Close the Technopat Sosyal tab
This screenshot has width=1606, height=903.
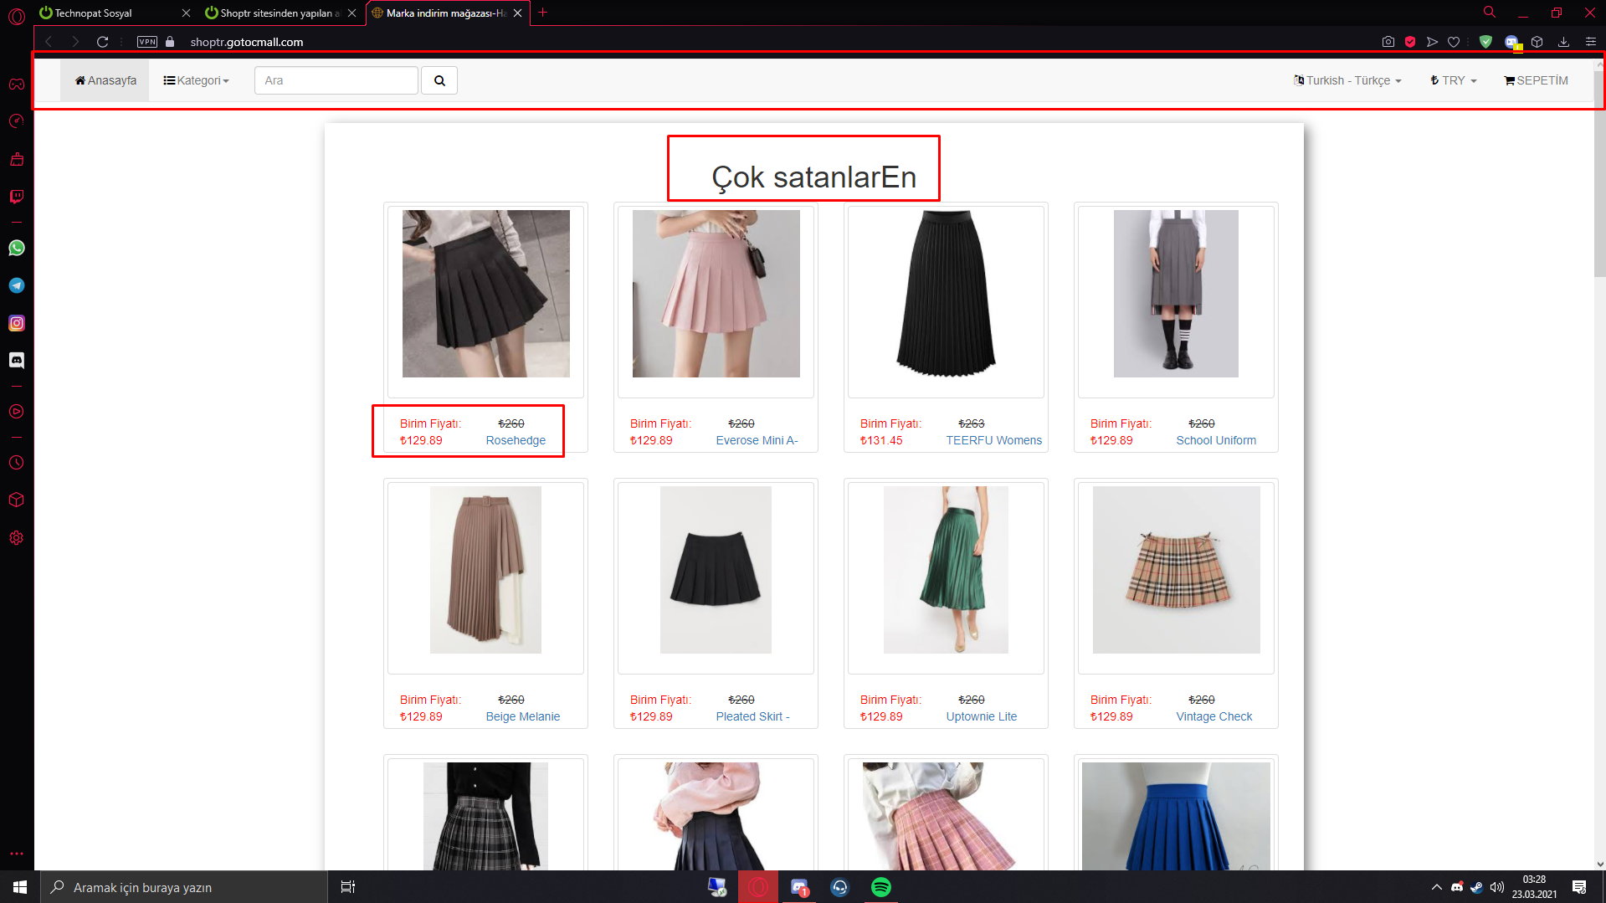tap(186, 13)
